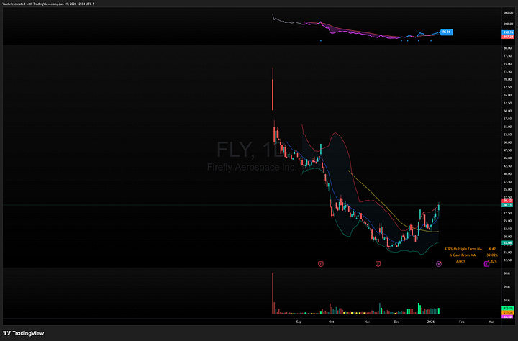Click the Oct label on time axis

331,322
